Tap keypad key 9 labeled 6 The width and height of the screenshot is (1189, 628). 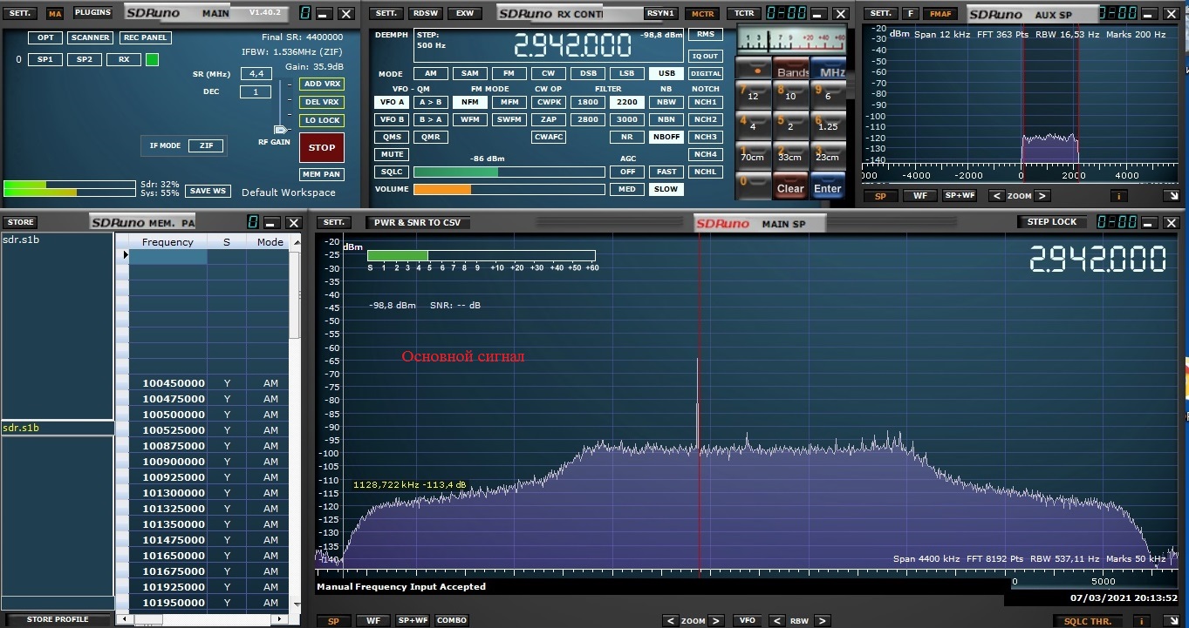coord(828,95)
